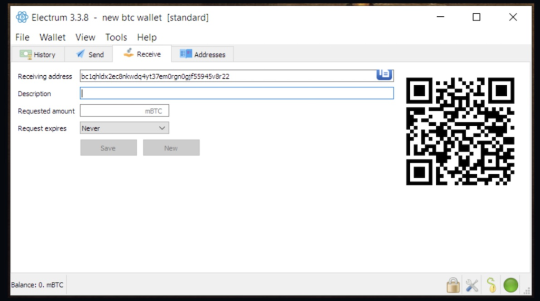Click the green network status circle

pos(510,285)
